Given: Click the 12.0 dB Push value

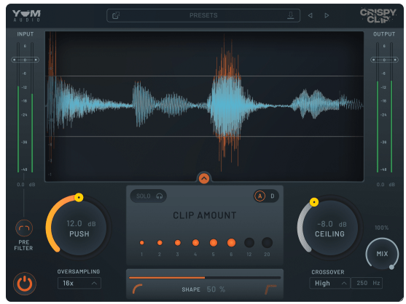Looking at the screenshot, I should pyautogui.click(x=81, y=224).
